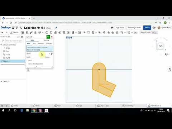Switch to the Surface tab in Extrude
Screen dimensions: 172x129
click(x=46, y=40)
